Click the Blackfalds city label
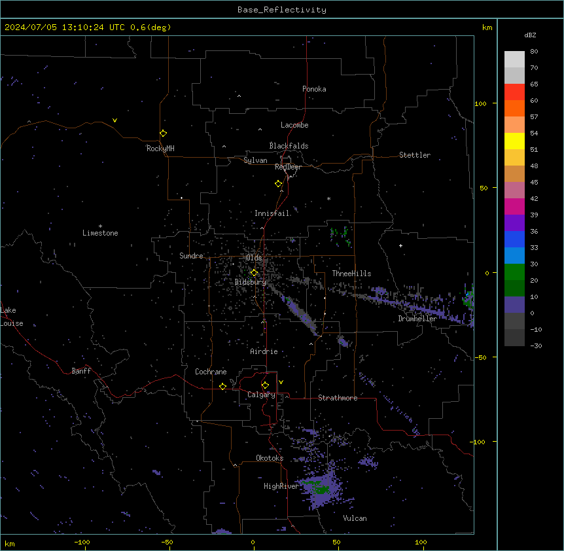 point(289,146)
